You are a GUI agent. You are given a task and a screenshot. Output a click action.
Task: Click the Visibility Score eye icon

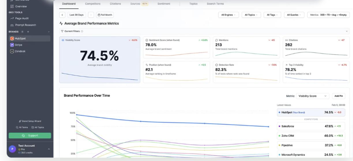pos(63,40)
